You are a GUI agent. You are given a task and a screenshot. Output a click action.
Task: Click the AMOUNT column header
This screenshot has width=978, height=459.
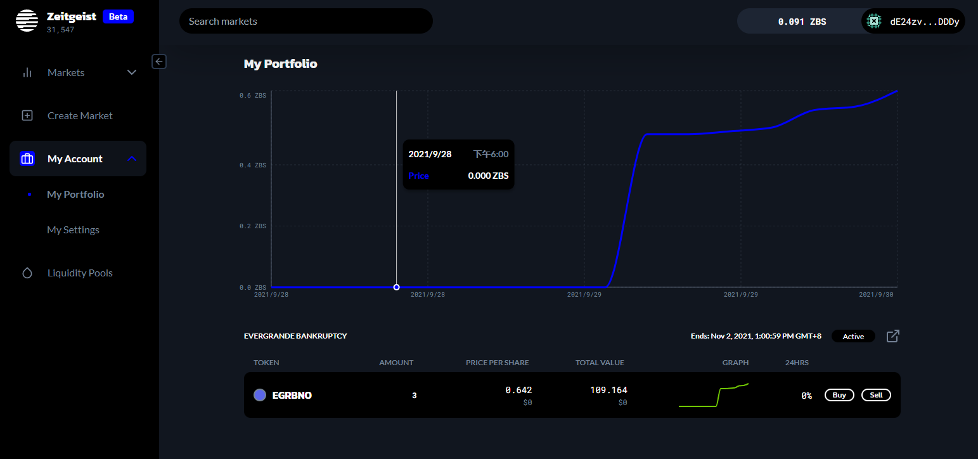[396, 363]
